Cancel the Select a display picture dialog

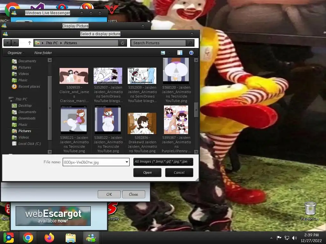(179, 173)
